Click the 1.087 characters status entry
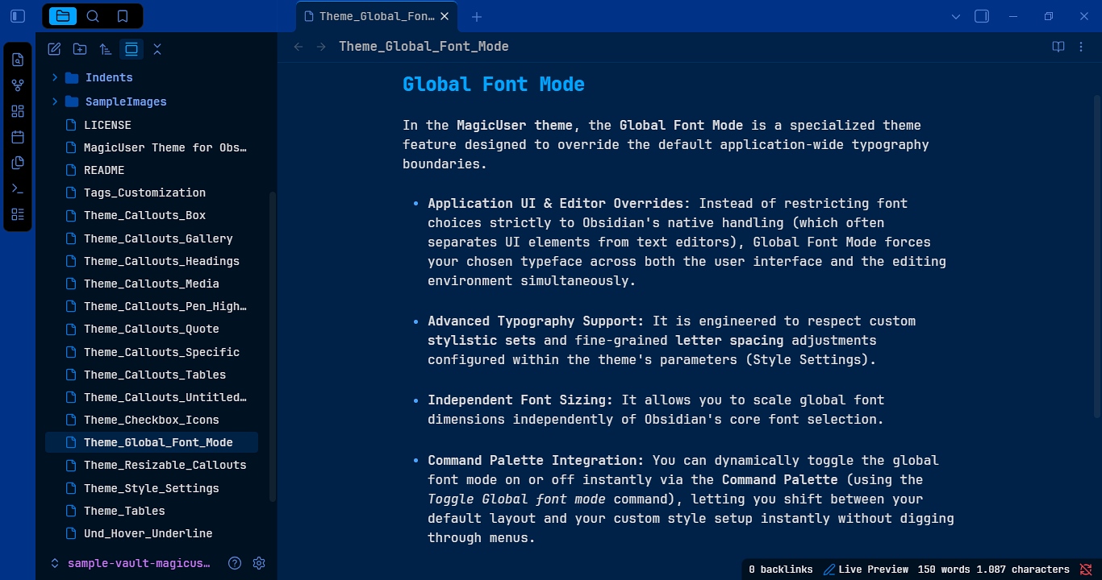Image resolution: width=1102 pixels, height=580 pixels. 1023,570
